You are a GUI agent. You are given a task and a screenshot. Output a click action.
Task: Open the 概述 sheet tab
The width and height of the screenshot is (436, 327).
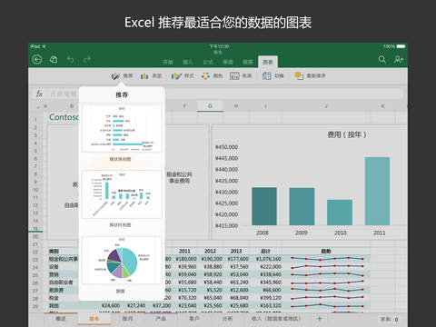(61, 319)
